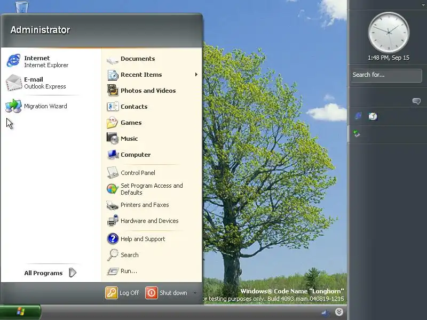Click the Run... text

click(x=129, y=271)
